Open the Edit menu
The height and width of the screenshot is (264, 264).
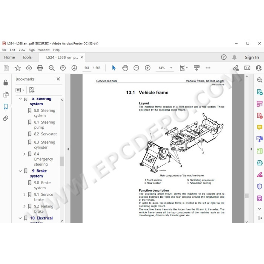pyautogui.click(x=12, y=50)
